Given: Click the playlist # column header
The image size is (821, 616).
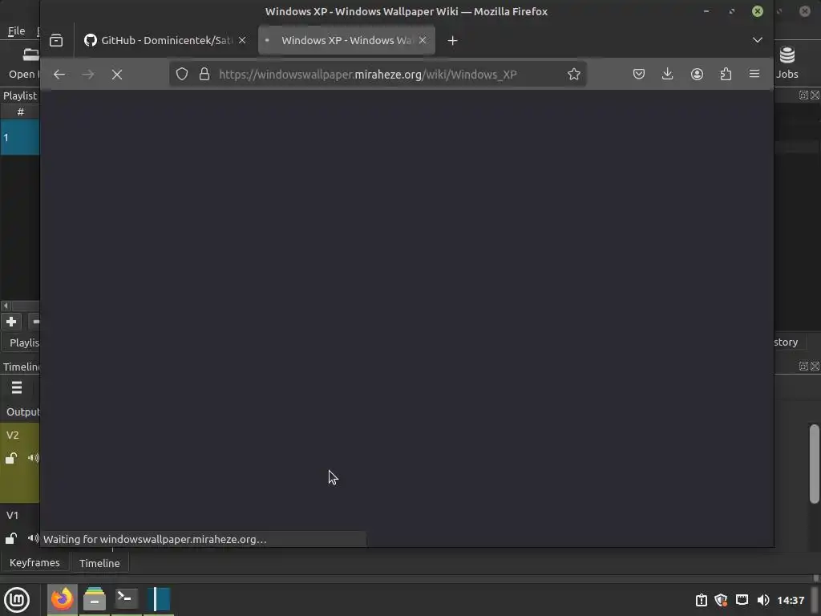Looking at the screenshot, I should pos(20,111).
